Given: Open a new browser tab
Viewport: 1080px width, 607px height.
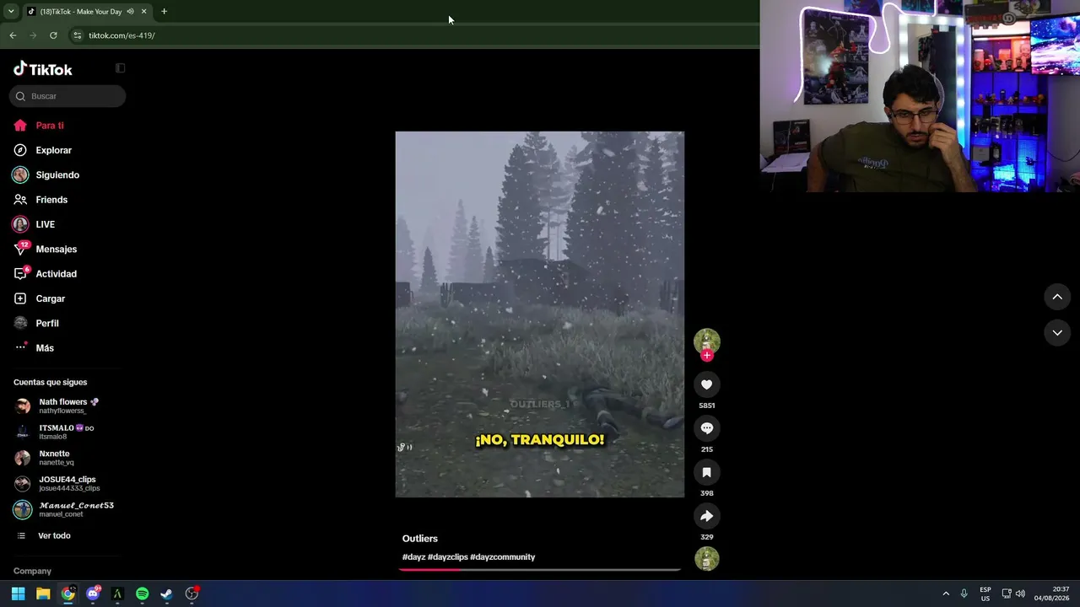Looking at the screenshot, I should click(x=164, y=12).
